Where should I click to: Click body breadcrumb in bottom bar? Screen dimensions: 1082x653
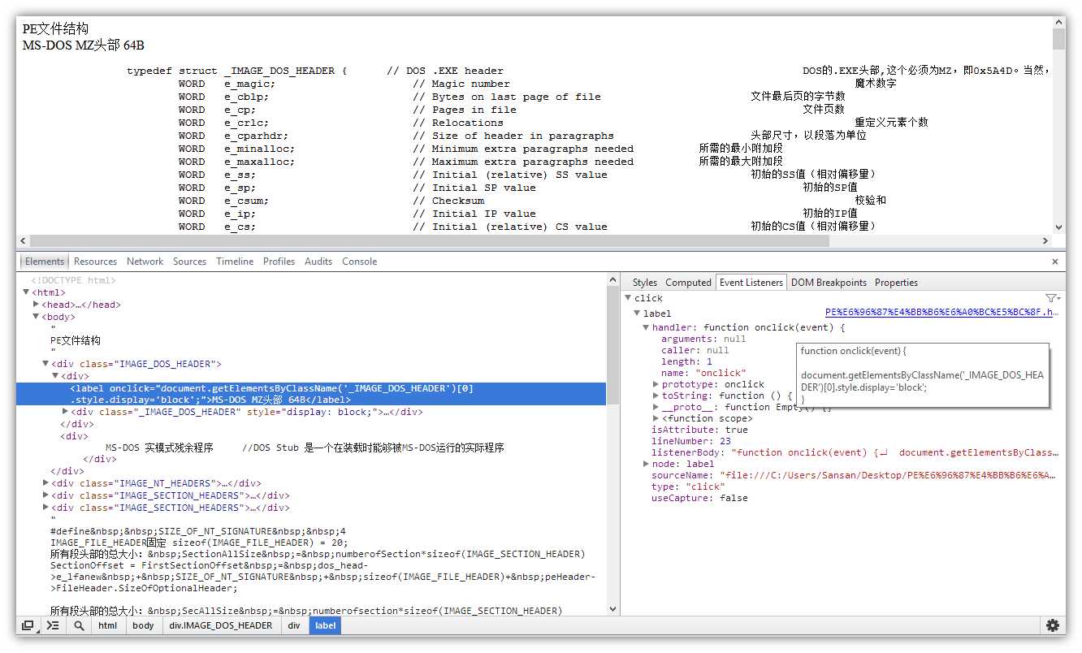pyautogui.click(x=143, y=625)
